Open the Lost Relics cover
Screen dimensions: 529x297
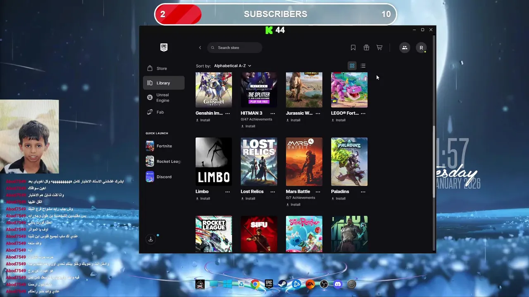point(259,162)
